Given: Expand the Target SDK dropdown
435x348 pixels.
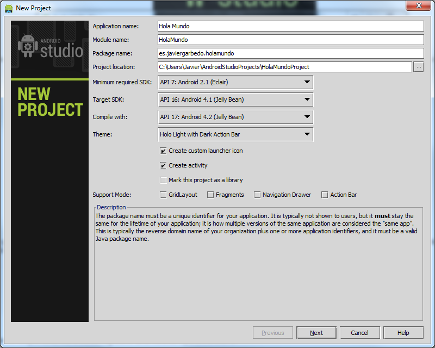Looking at the screenshot, I should (235, 100).
